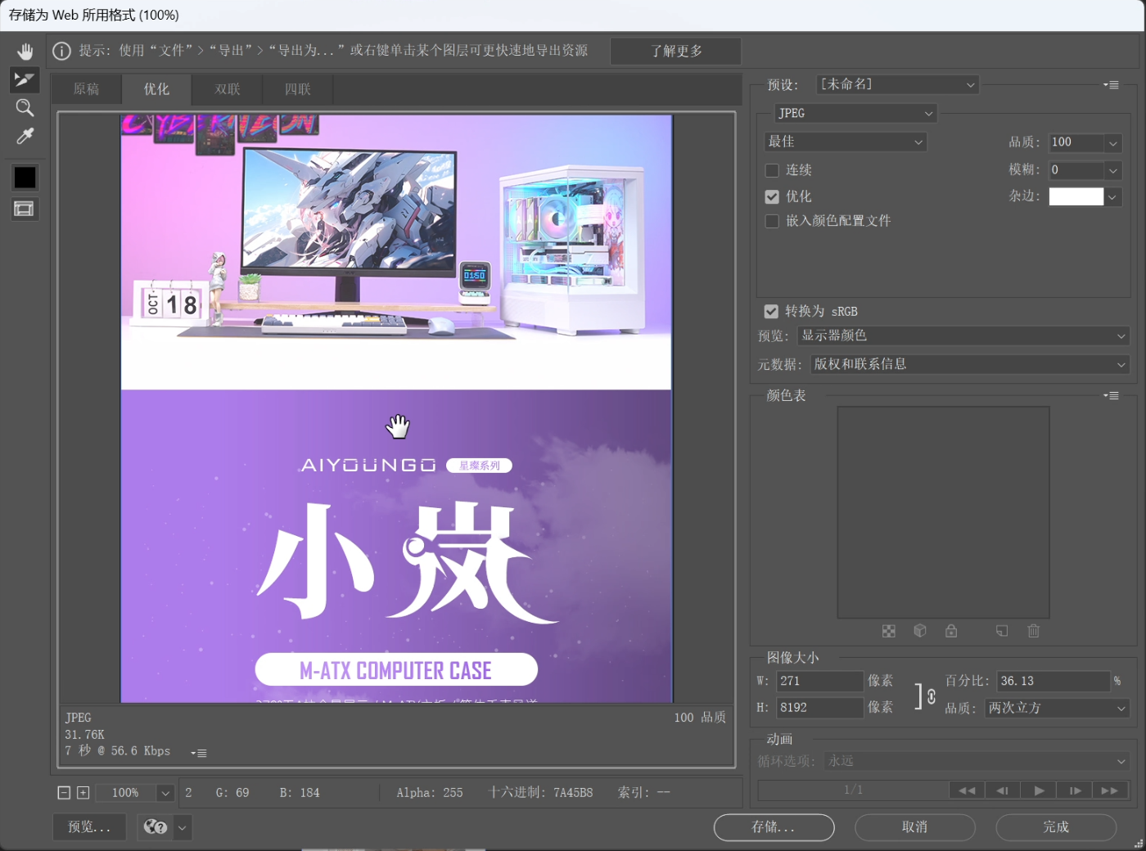Switch to the 原稿 (Original) tab
This screenshot has height=851, width=1146.
tap(86, 89)
